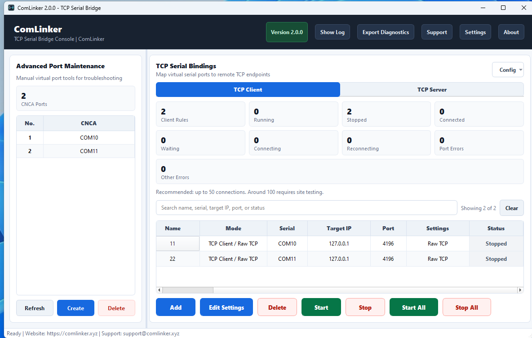Click the status bar website text
This screenshot has height=338, width=532.
[62, 334]
